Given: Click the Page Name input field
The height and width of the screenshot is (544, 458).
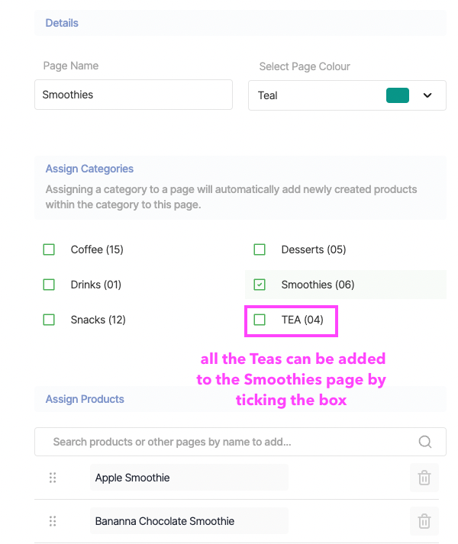Looking at the screenshot, I should pyautogui.click(x=134, y=95).
